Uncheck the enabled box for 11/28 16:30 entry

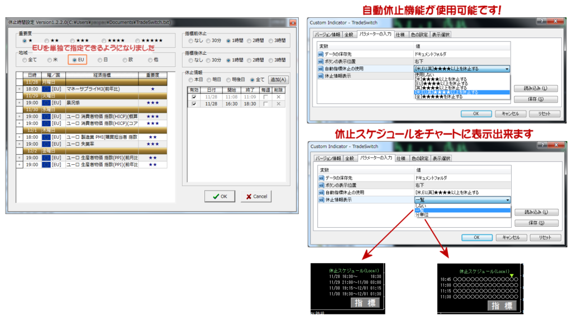194,104
